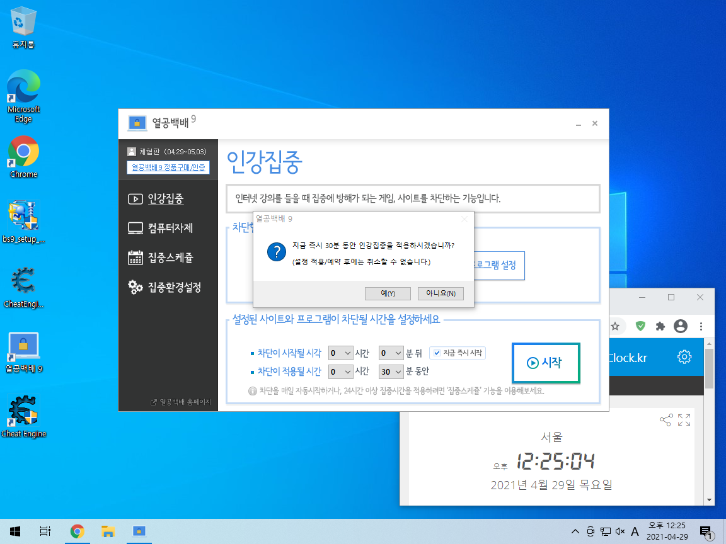Toggle 지금 즉시 시작 checkbox
Viewport: 726px width, 544px height.
click(x=437, y=353)
